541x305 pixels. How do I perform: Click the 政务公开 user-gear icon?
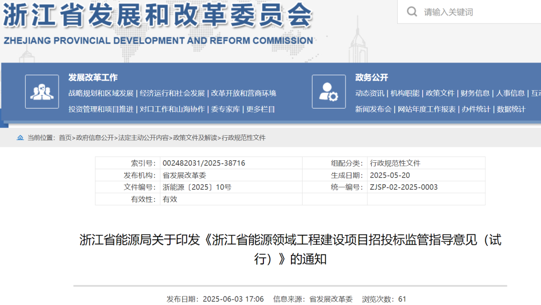[329, 92]
